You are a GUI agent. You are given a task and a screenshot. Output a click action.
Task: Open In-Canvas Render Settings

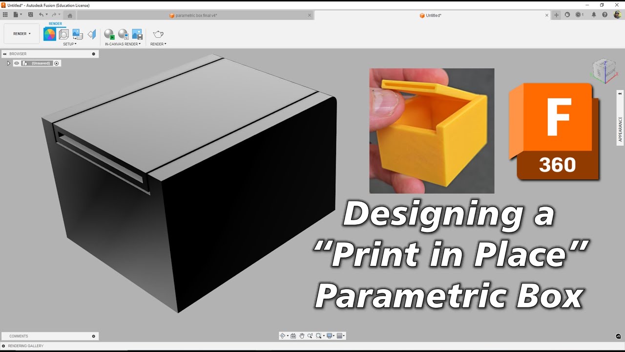point(123,34)
